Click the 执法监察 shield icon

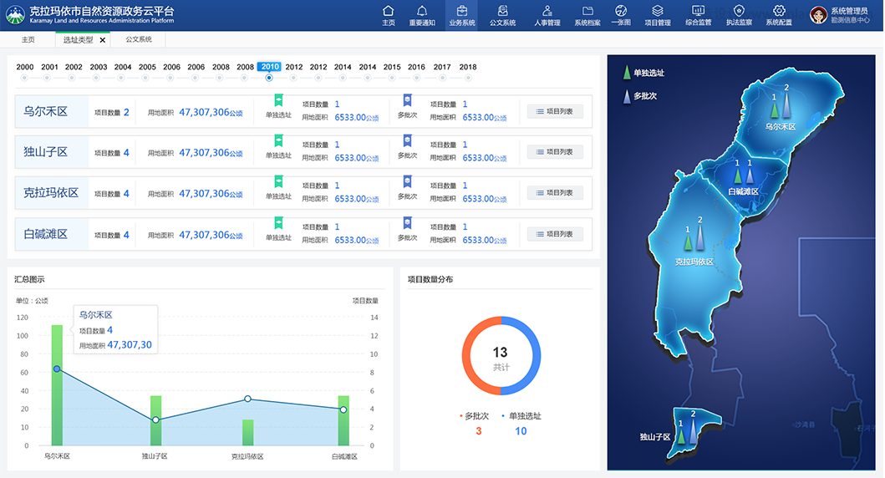point(739,11)
